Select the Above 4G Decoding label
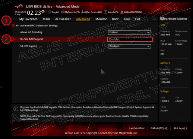The image size is (193, 139). coord(31,32)
